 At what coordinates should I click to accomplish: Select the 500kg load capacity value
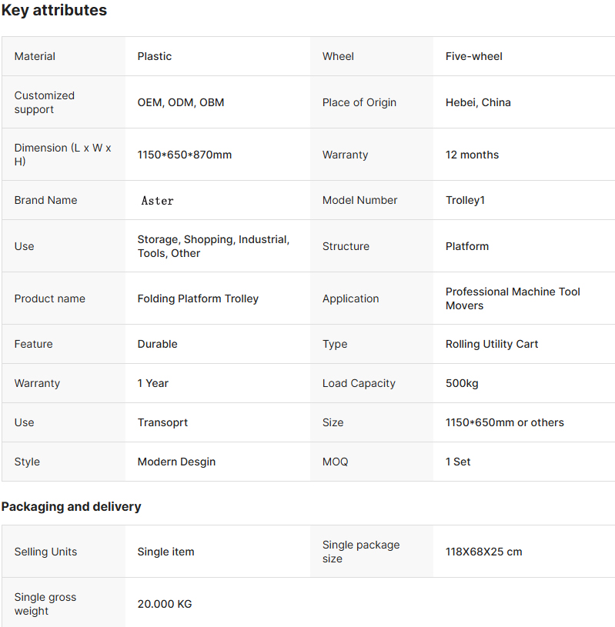tap(462, 383)
